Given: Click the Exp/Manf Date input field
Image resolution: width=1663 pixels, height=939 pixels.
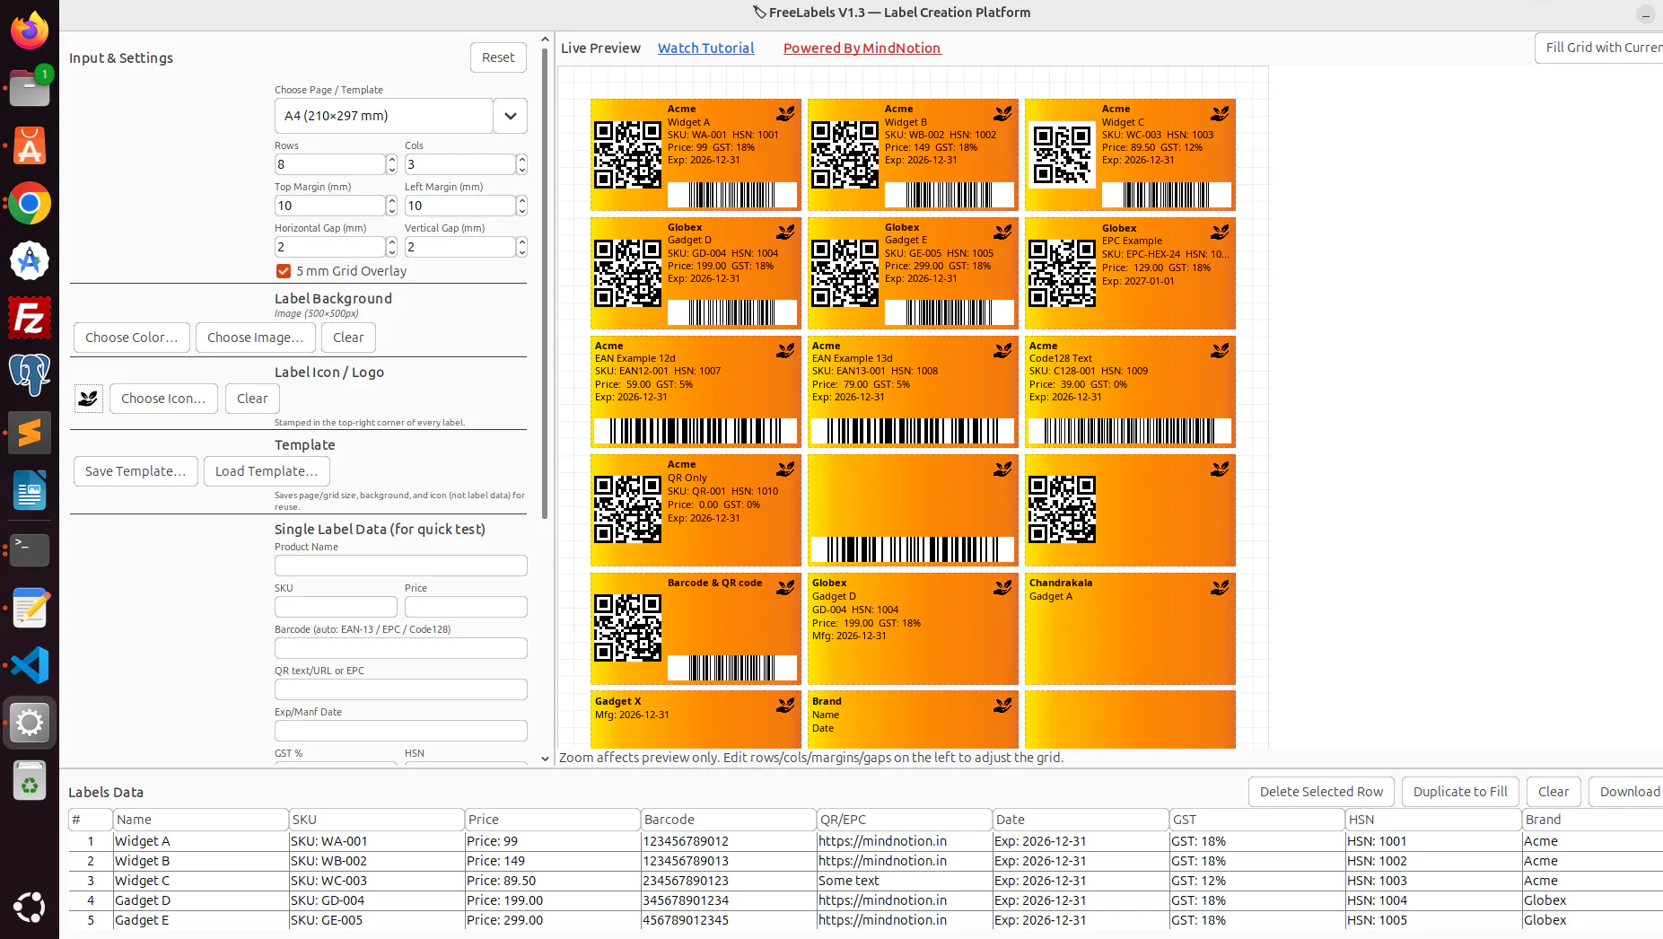Looking at the screenshot, I should pyautogui.click(x=400, y=731).
